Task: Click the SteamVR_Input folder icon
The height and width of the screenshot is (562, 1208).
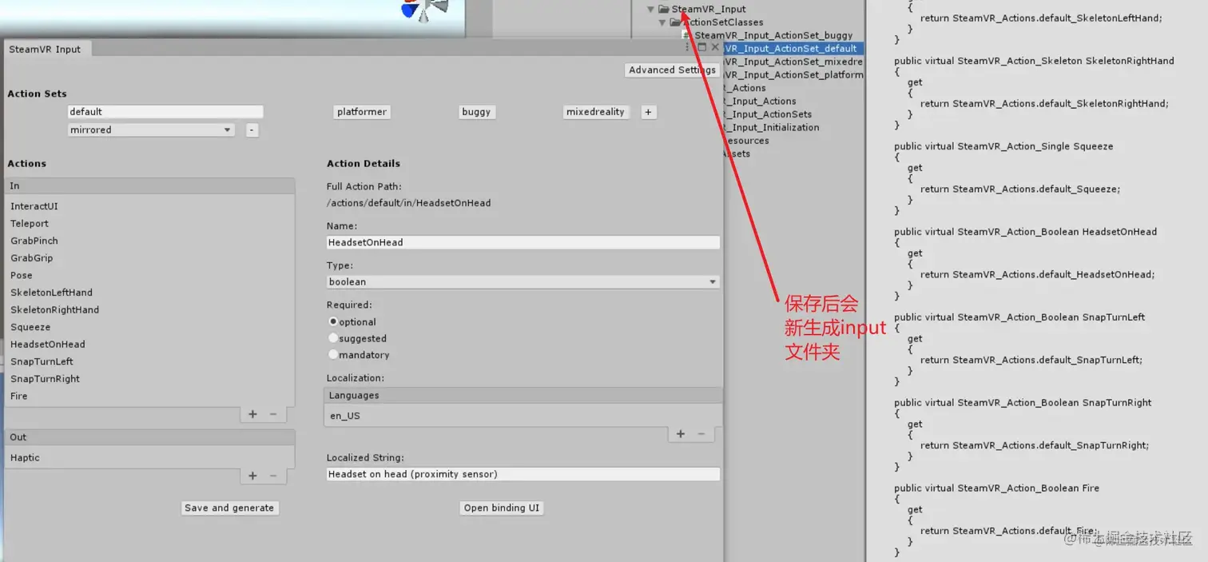Action: coord(664,10)
